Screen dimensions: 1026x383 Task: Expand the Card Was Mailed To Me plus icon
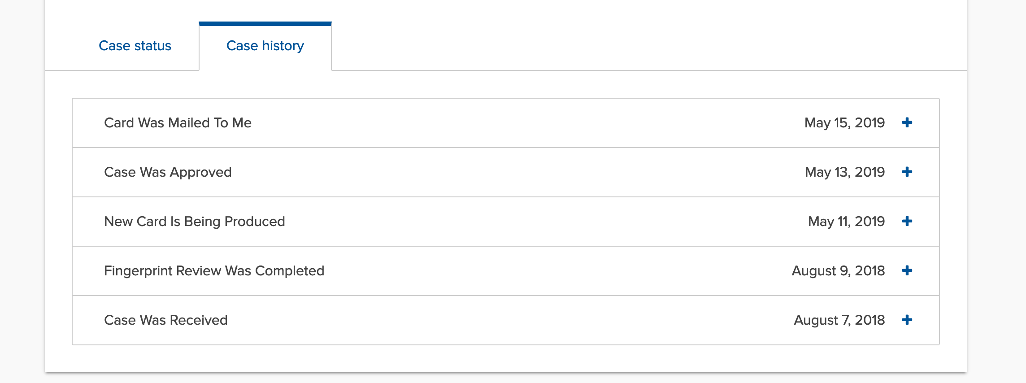click(907, 122)
